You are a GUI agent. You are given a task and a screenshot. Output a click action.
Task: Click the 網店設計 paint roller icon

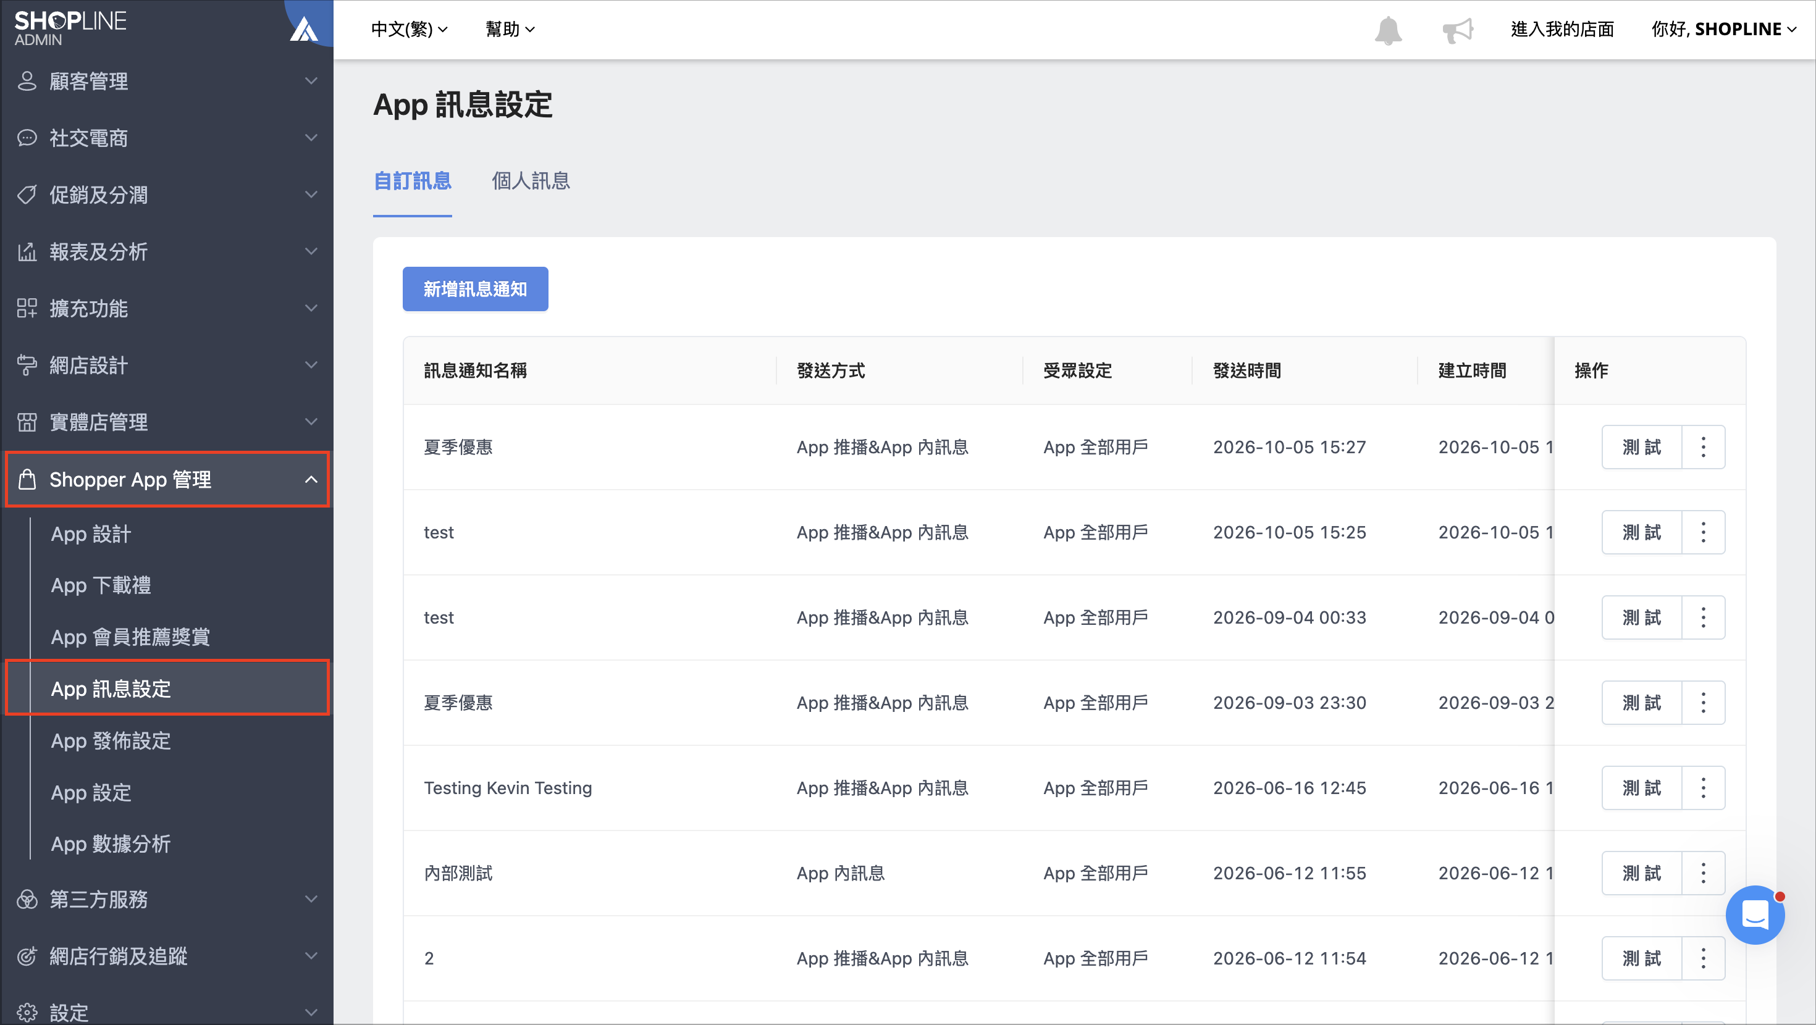27,365
